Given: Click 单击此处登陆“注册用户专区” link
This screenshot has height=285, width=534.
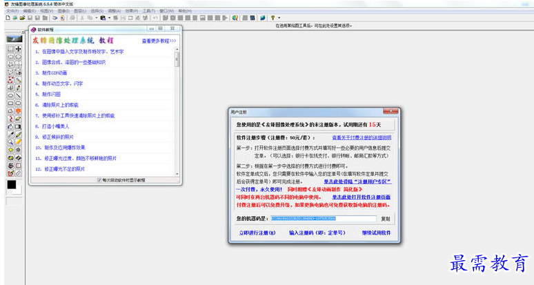Looking at the screenshot, I should tap(357, 181).
